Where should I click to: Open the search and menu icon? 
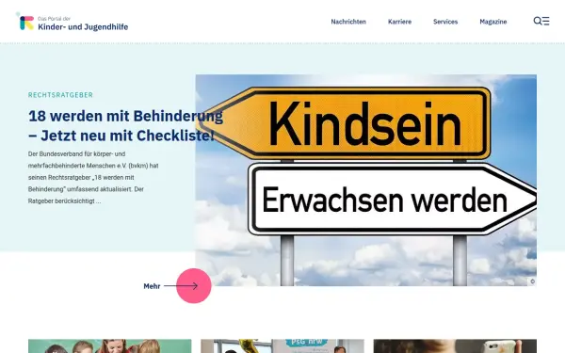point(541,21)
